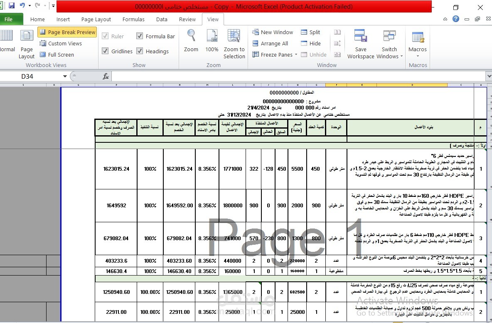The image size is (492, 323).
Task: Enable the Ruler checkbox
Action: tap(105, 36)
